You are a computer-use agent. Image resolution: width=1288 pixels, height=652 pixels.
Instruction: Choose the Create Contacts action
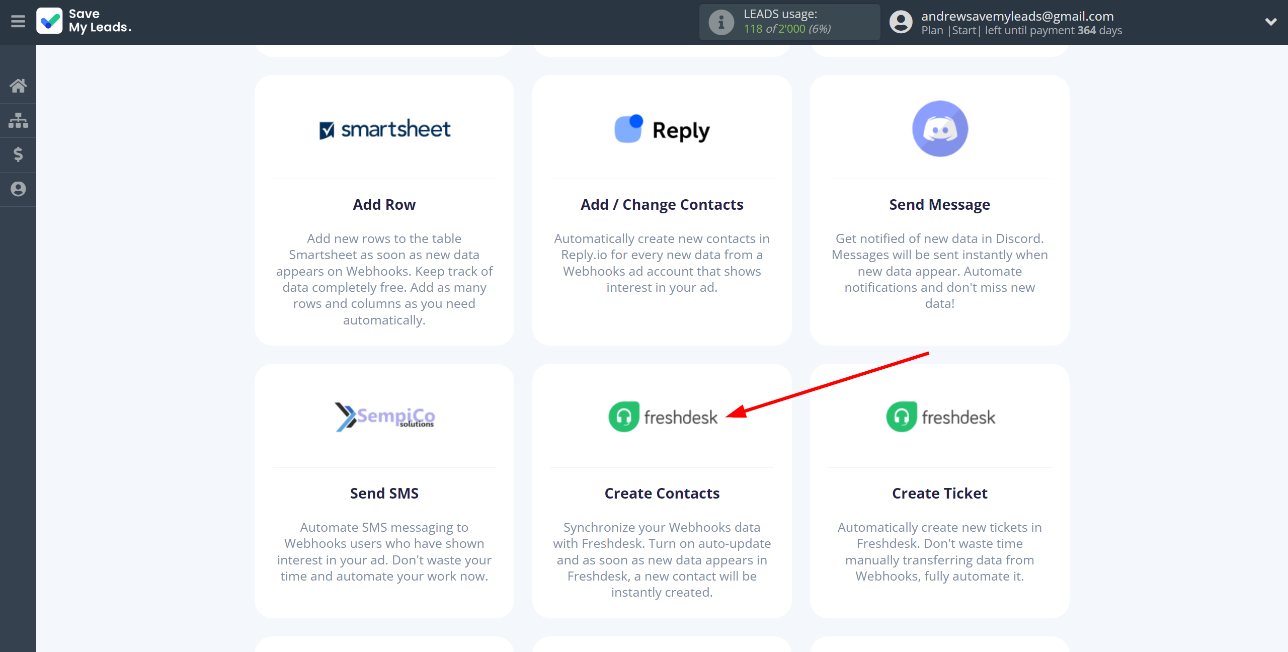662,494
